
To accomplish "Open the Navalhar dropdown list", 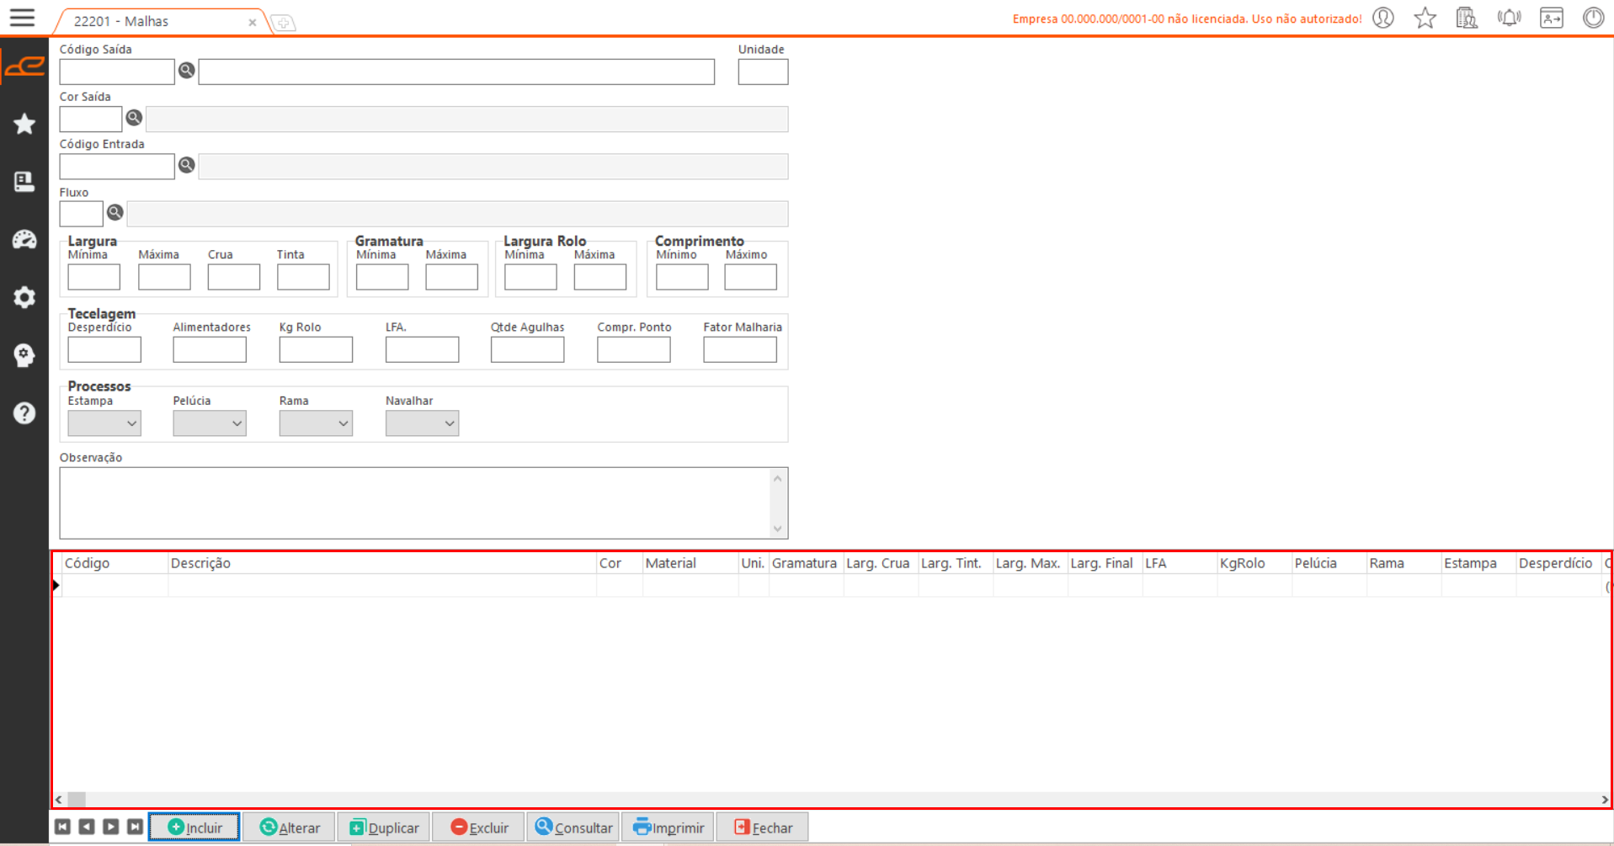I will [422, 423].
